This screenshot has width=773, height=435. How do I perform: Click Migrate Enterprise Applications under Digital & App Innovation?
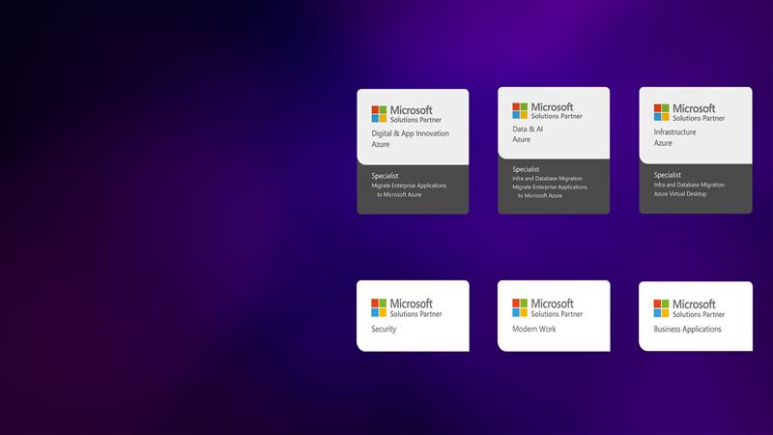coord(410,186)
